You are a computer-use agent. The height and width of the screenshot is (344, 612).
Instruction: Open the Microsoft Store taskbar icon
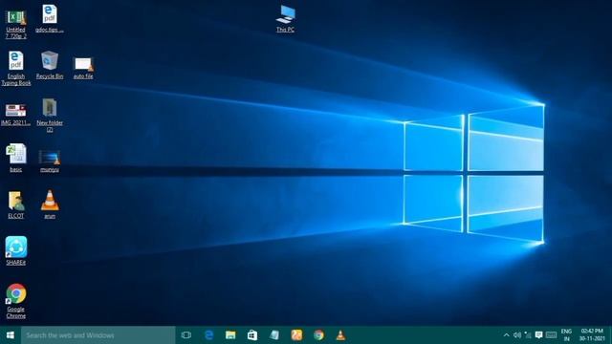click(x=252, y=335)
